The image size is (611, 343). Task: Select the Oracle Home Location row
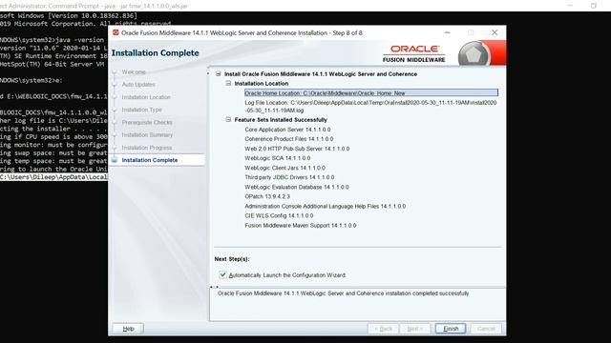371,93
